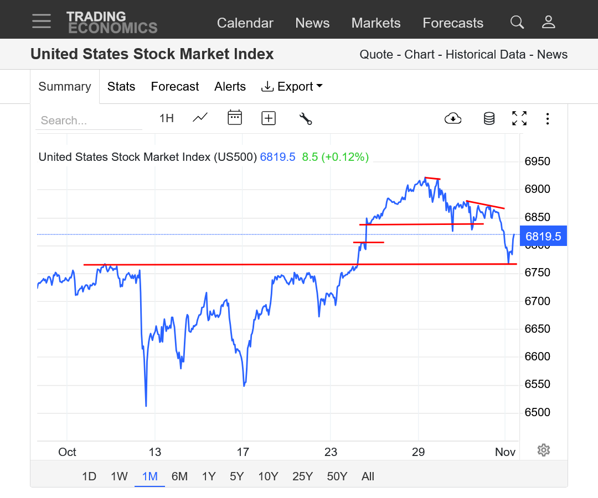598x498 pixels.
Task: Open the hamburger navigation menu
Action: pos(42,21)
